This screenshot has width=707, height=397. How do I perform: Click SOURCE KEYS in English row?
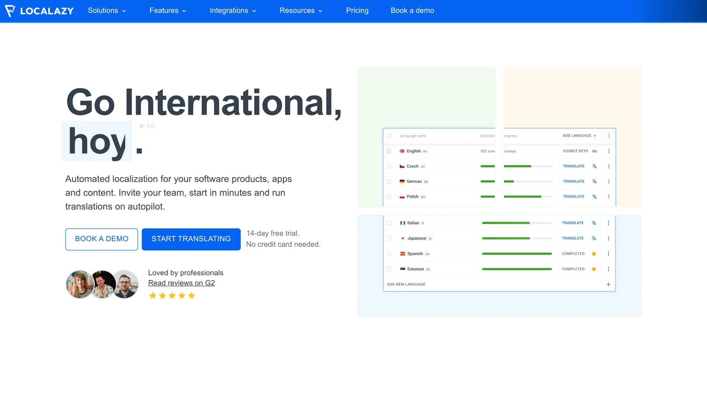click(x=575, y=151)
